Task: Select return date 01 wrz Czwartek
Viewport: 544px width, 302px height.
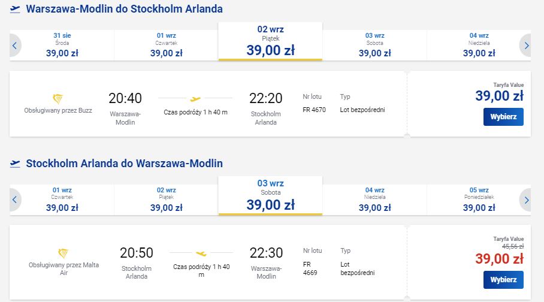Action: pos(62,200)
